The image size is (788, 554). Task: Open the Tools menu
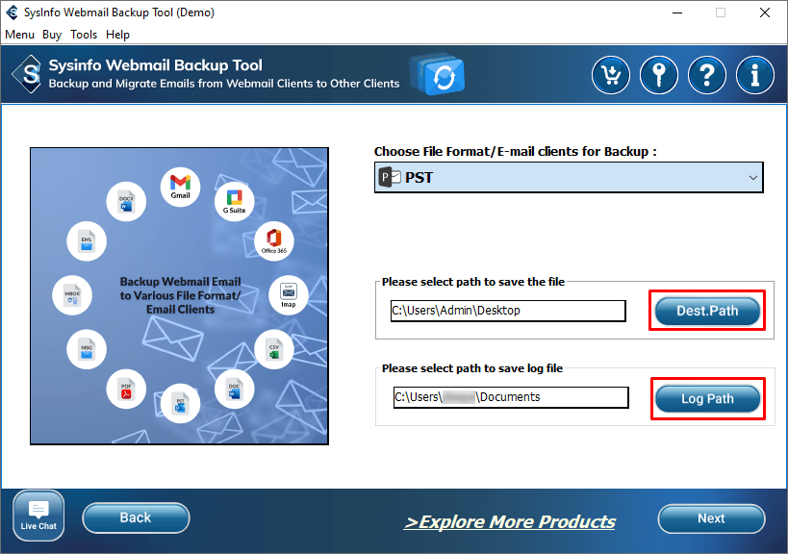84,35
